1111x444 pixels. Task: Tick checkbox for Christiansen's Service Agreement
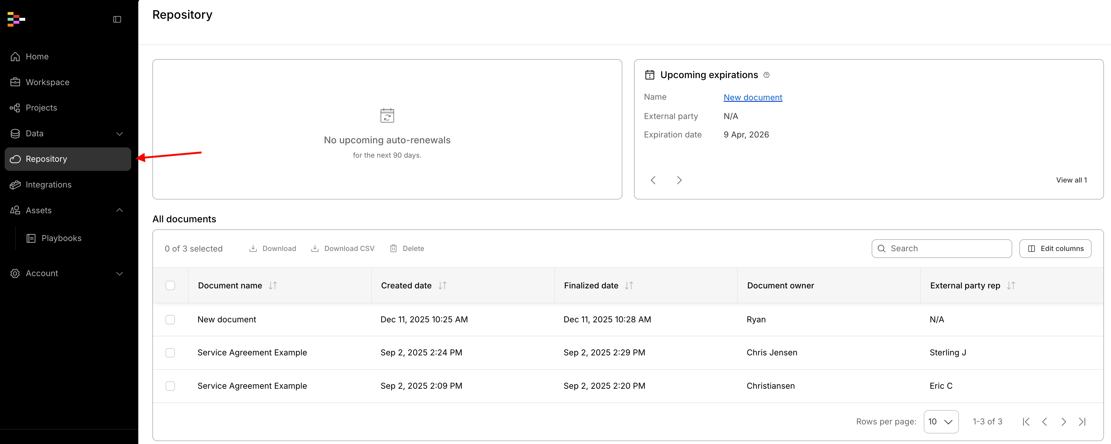pyautogui.click(x=170, y=386)
